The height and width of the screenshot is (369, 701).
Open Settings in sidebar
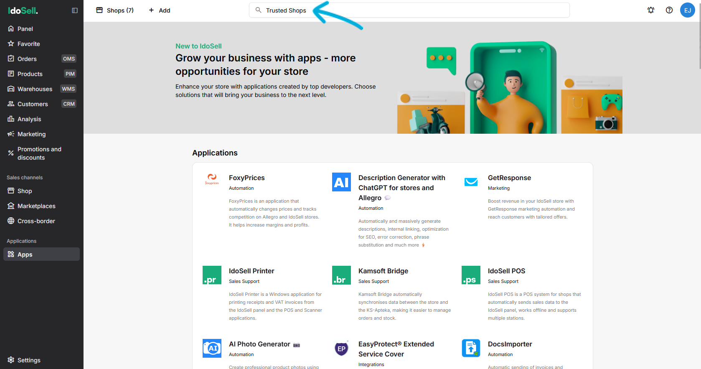[x=41, y=360]
